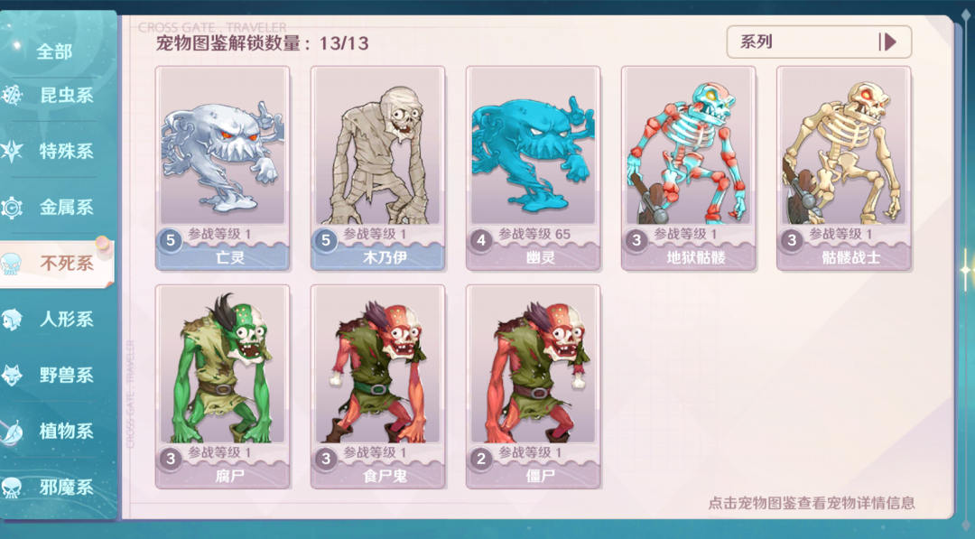Select the 特殊系 star category icon
Screen dimensions: 975x539
pos(12,151)
